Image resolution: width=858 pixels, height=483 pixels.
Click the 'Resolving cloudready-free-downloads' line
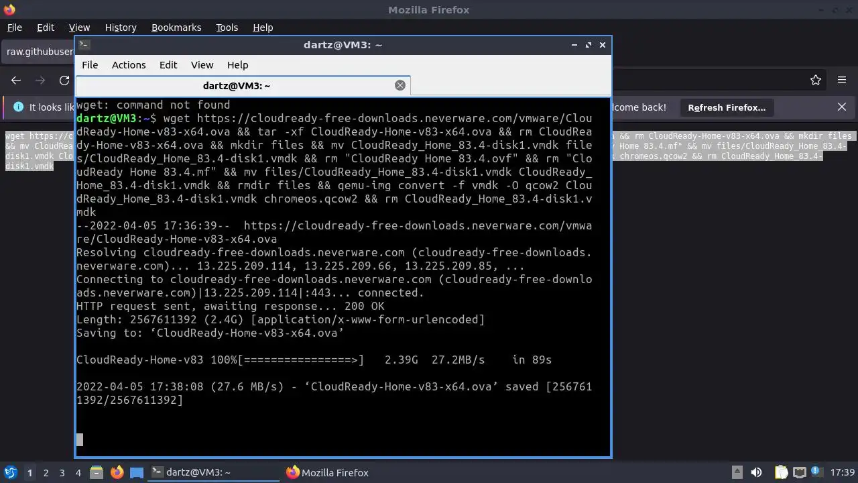click(334, 260)
